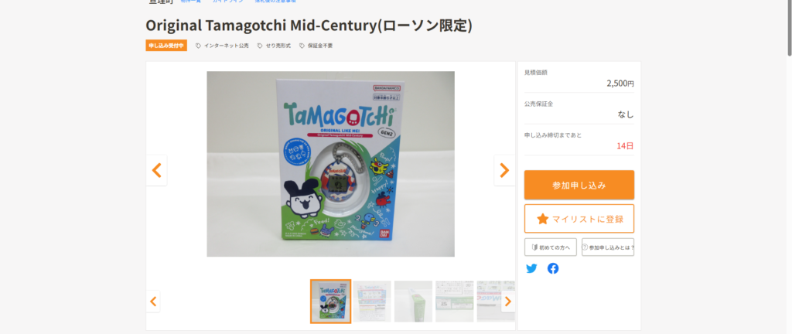792x334 pixels.
Task: Go to the previous product image arrow
Action: (156, 171)
